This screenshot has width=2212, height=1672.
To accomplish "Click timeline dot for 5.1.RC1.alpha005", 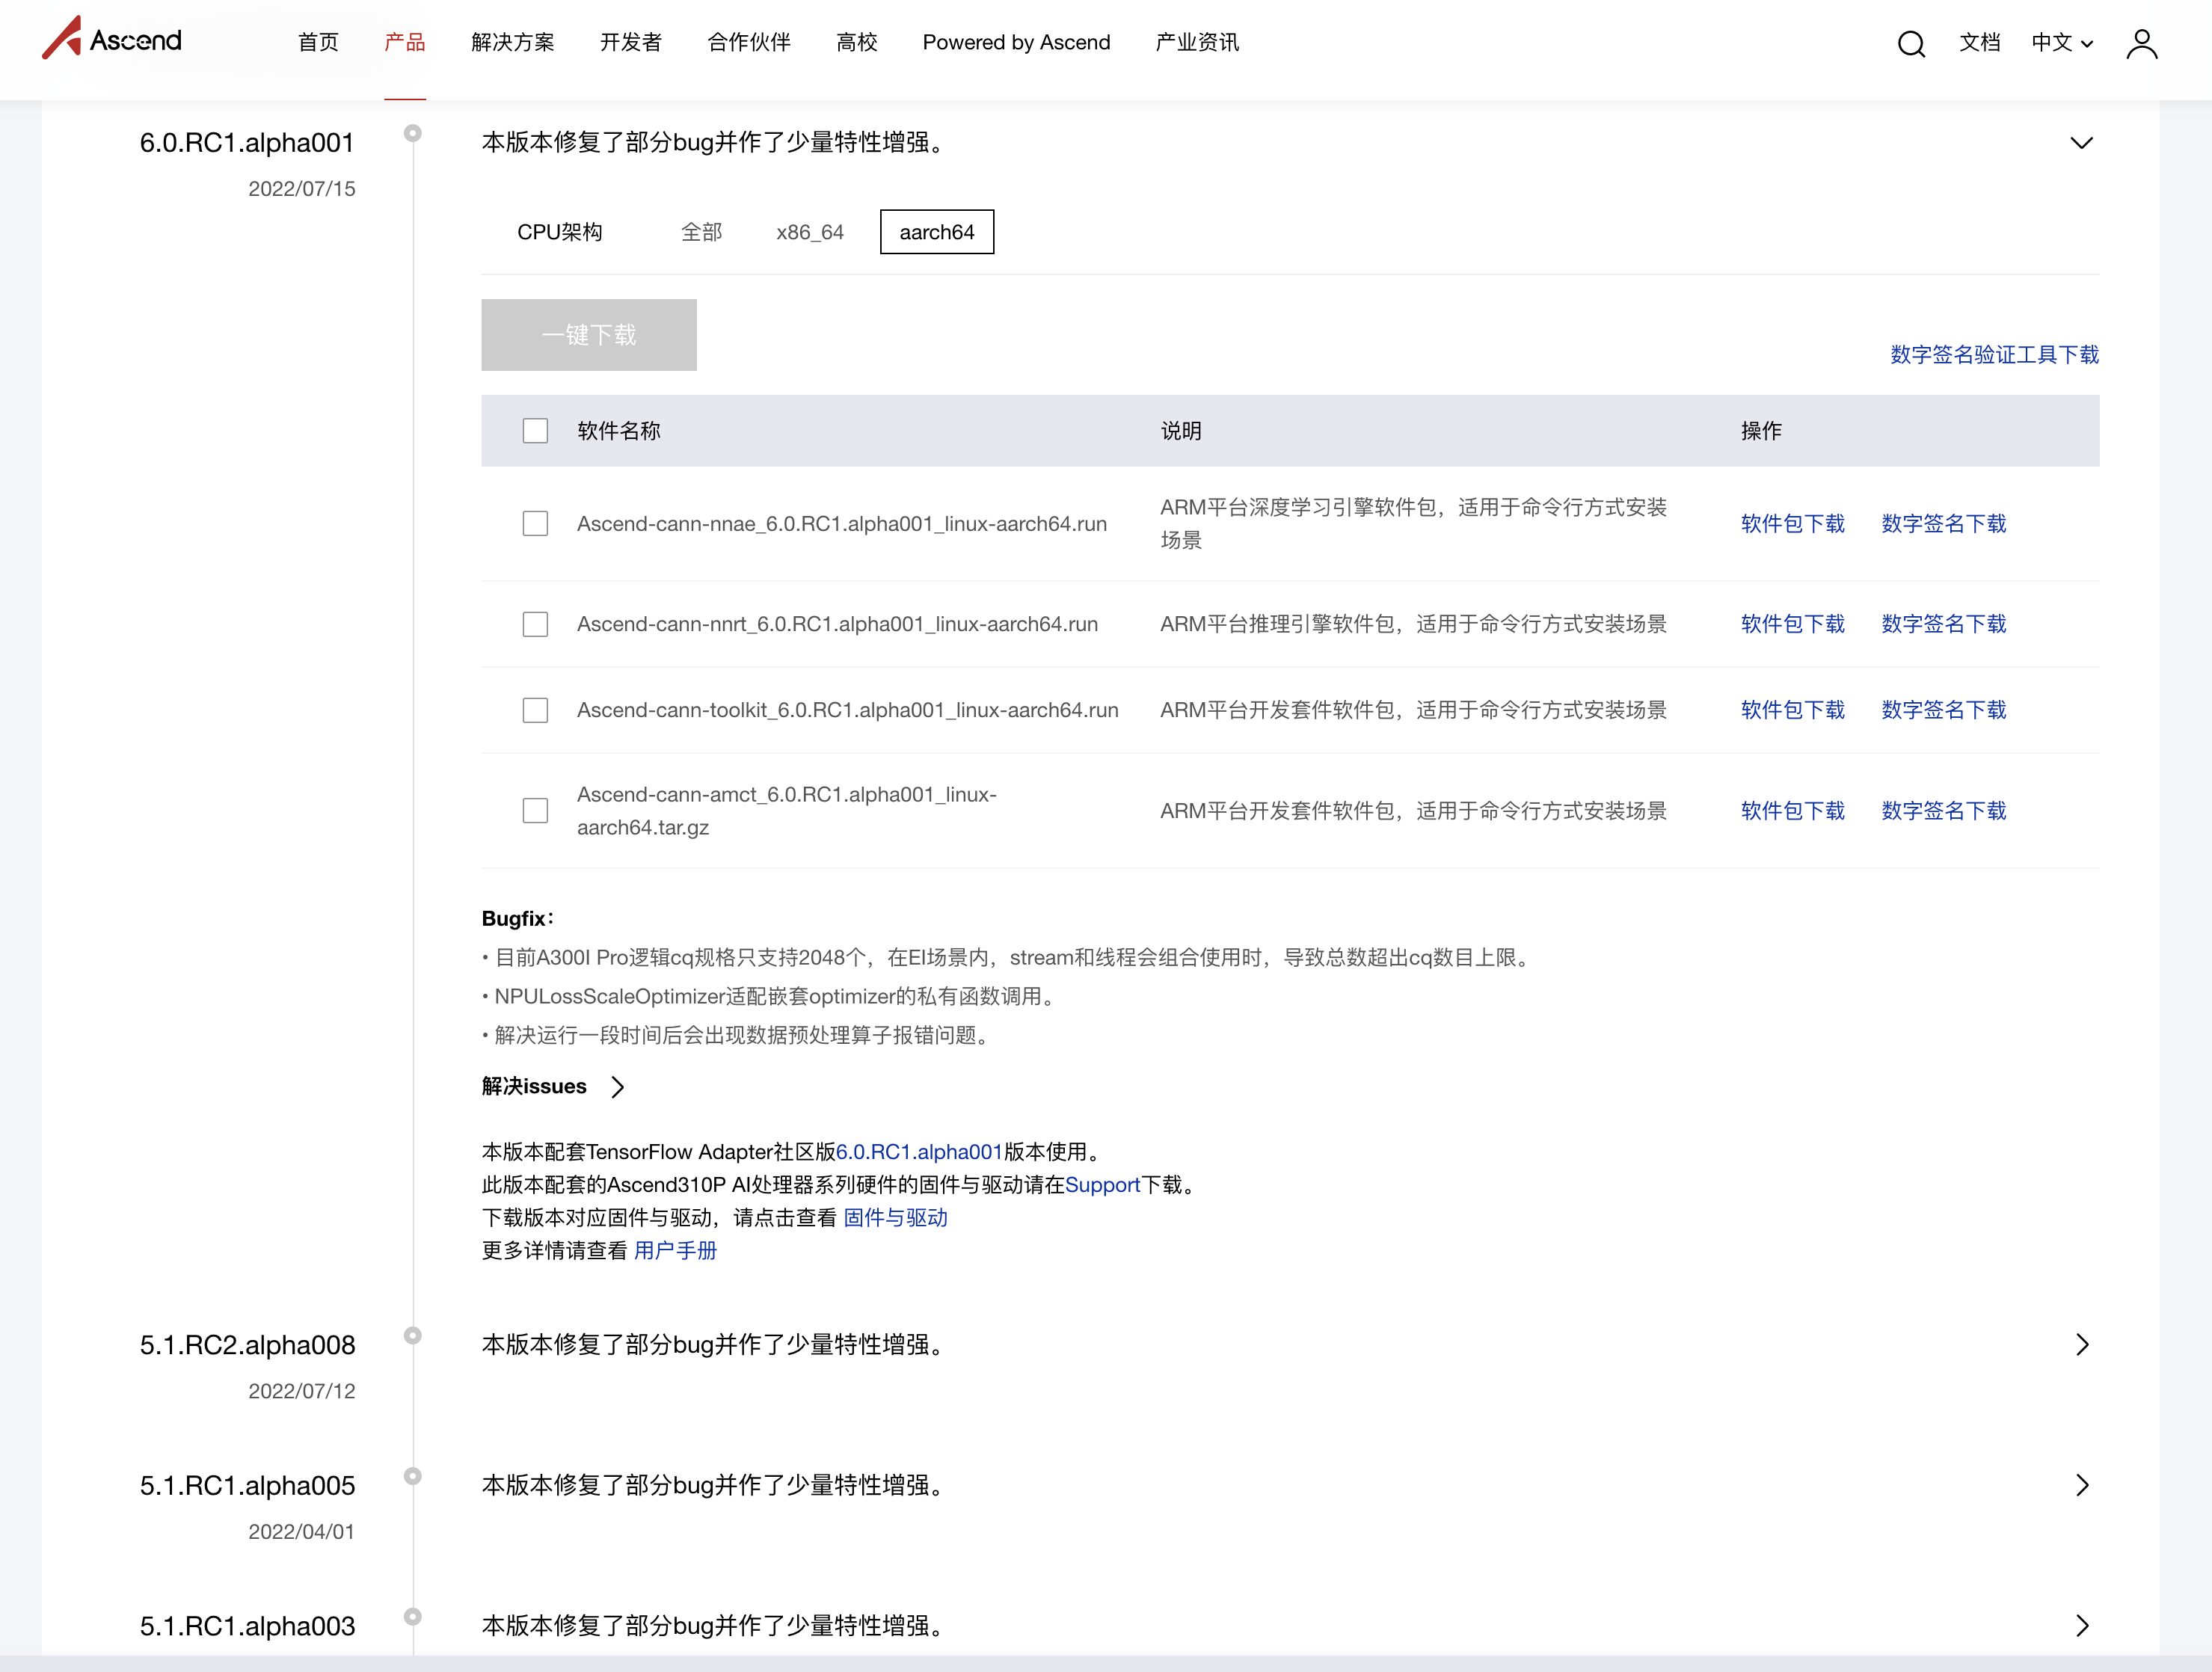I will tap(412, 1476).
